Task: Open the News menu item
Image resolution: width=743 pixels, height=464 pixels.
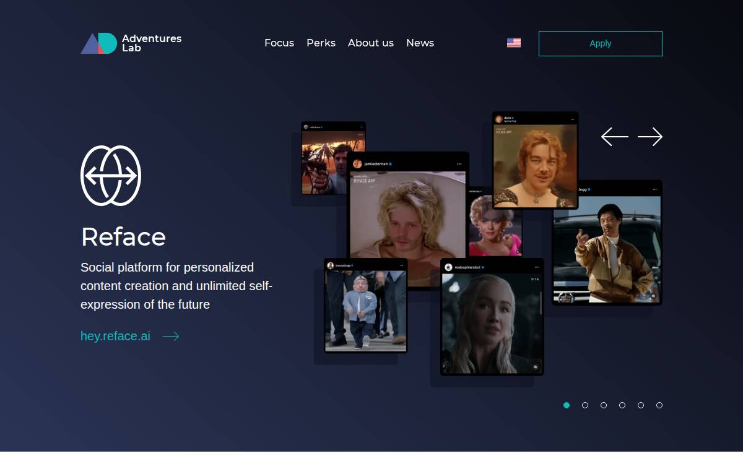Action: click(420, 43)
